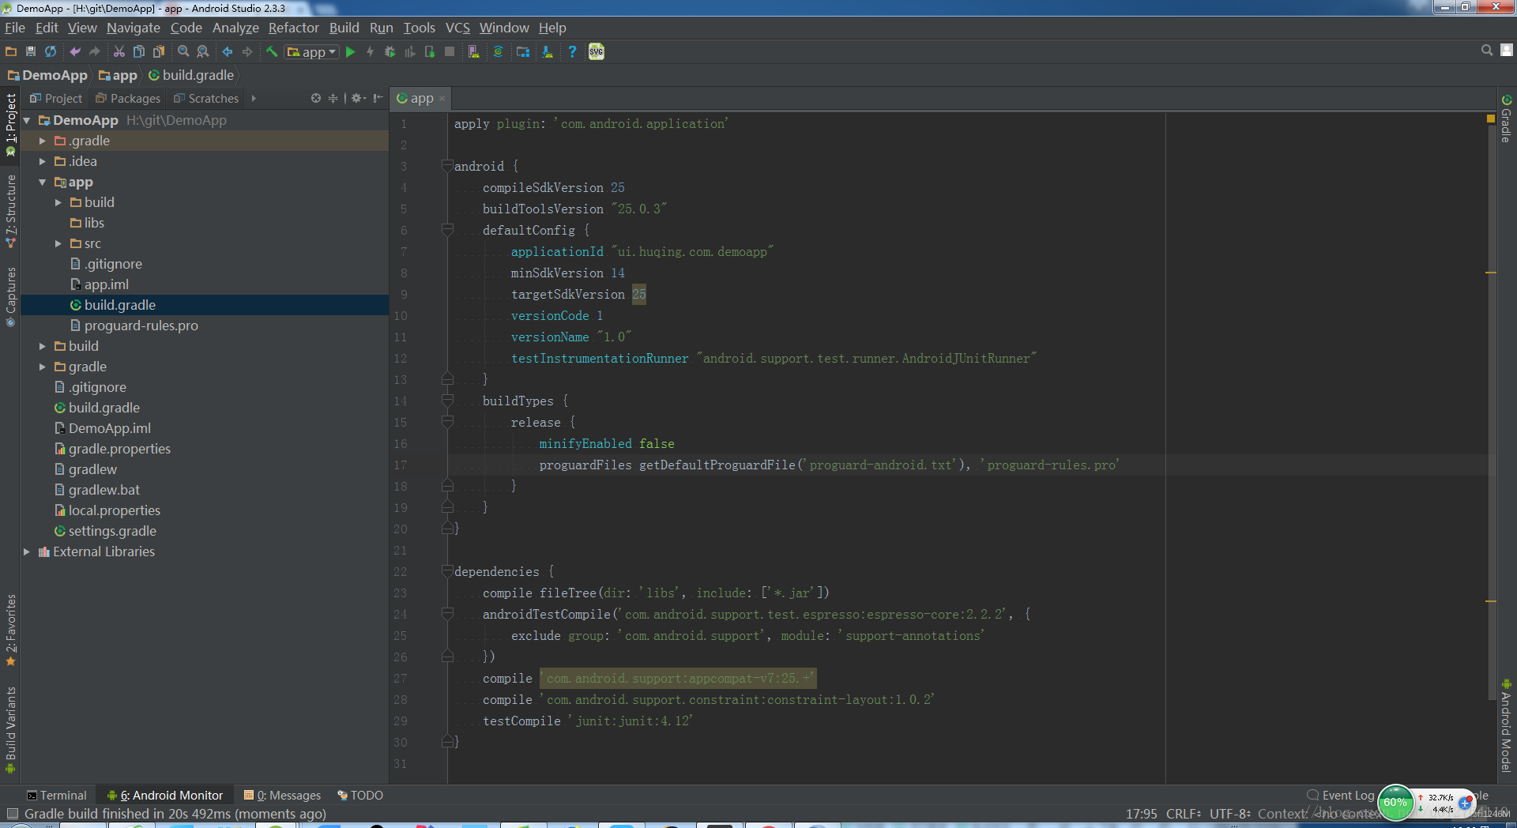Collapse the DemoApp root tree node
This screenshot has height=828, width=1517.
(x=27, y=120)
